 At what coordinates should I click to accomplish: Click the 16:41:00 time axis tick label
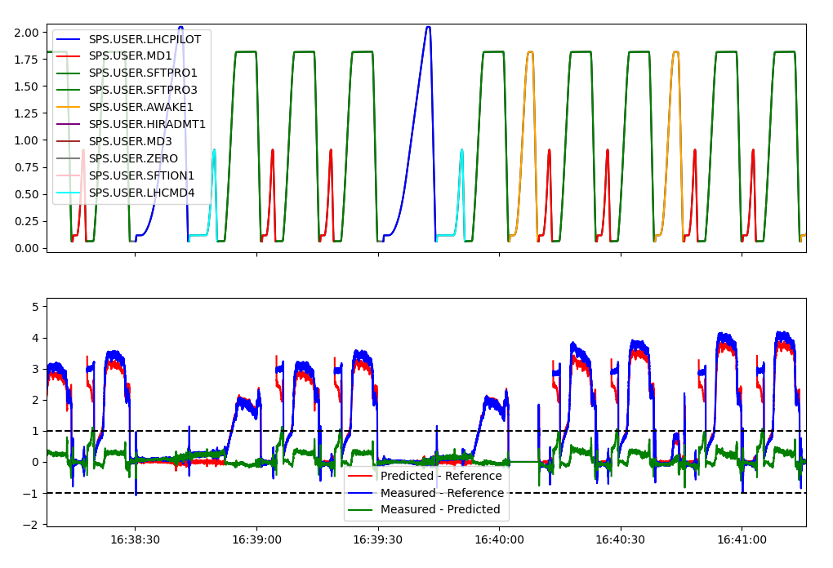(x=742, y=539)
